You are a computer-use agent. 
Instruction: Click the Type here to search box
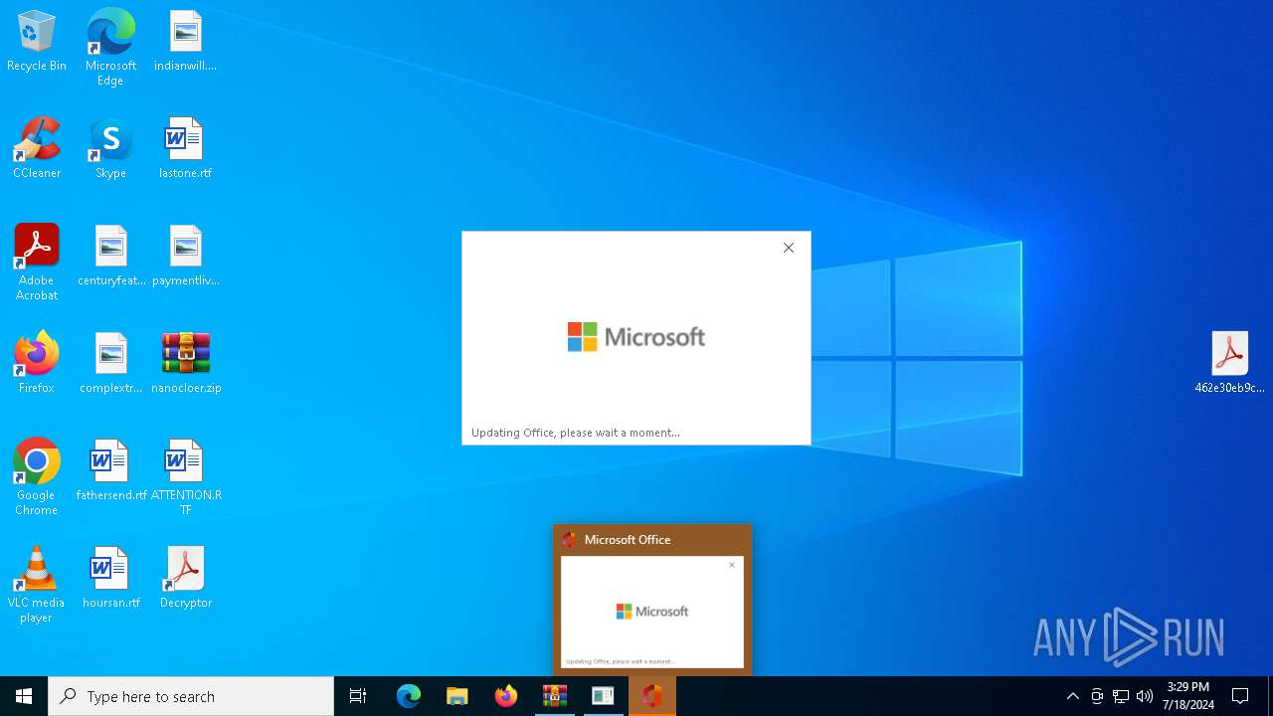click(x=191, y=696)
